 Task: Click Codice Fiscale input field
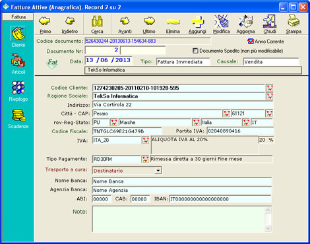click(x=127, y=131)
